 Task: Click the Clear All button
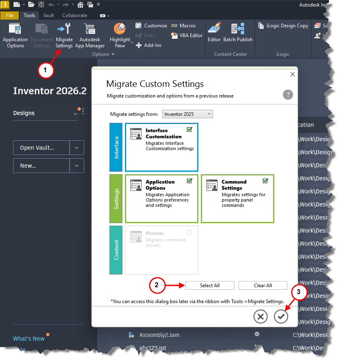(262, 286)
